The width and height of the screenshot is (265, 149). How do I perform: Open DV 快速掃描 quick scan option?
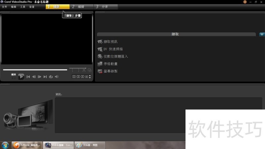[110, 49]
